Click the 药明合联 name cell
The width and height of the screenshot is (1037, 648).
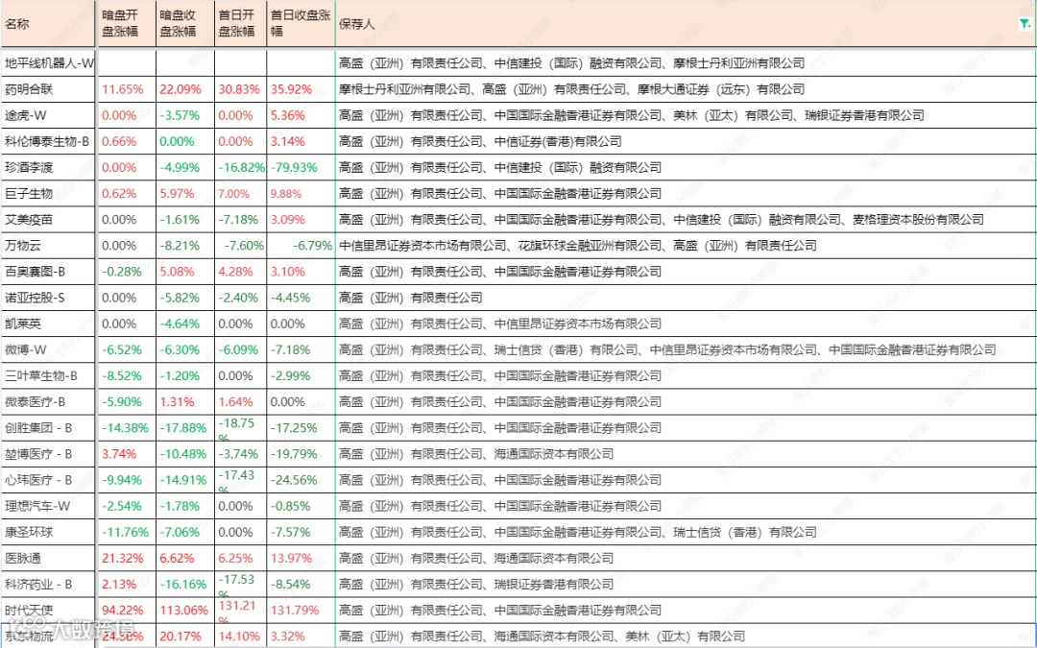(x=48, y=89)
